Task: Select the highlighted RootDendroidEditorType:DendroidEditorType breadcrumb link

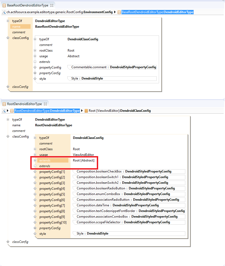Action: pos(47,110)
